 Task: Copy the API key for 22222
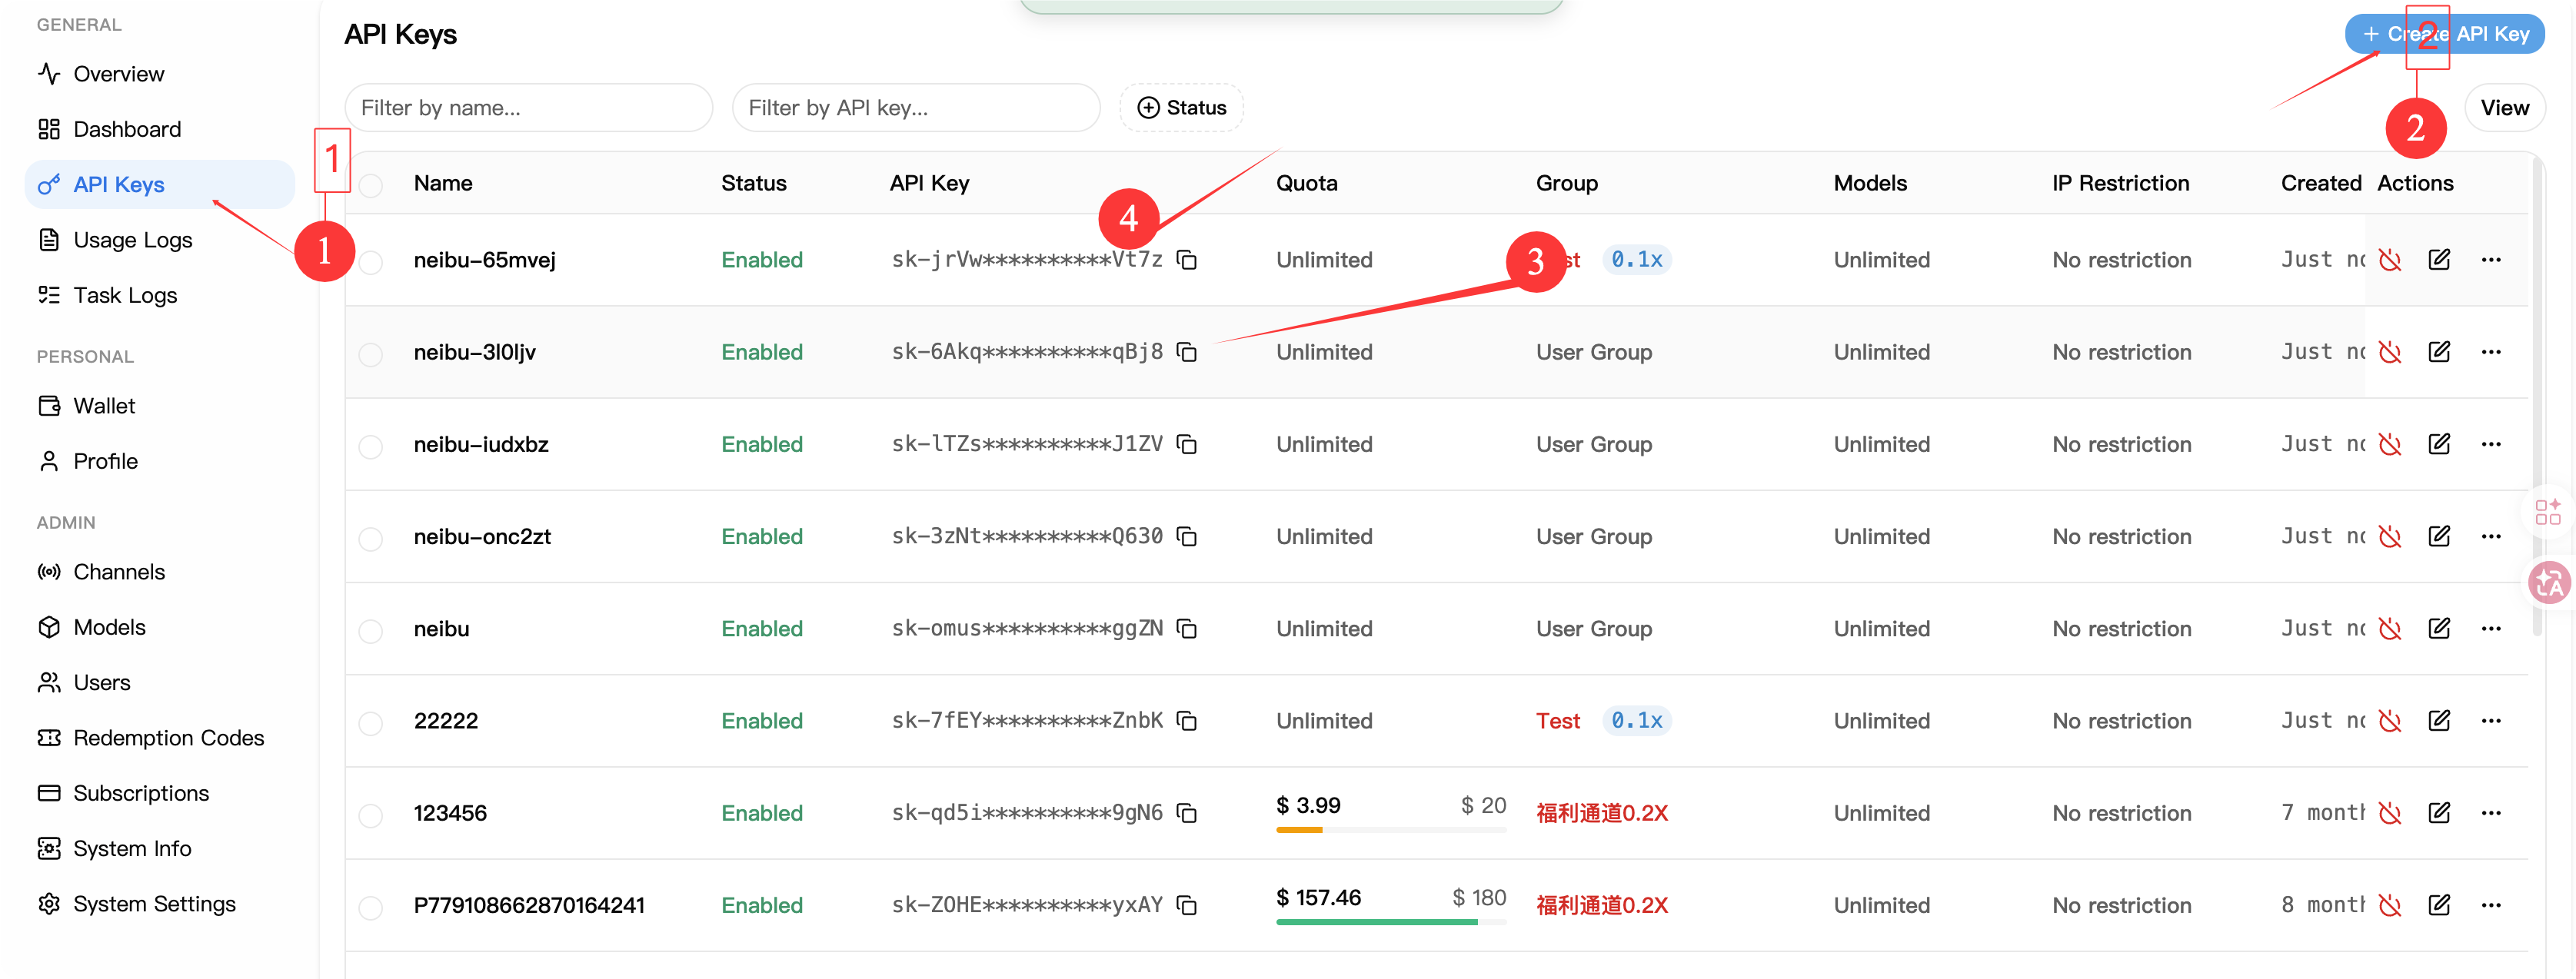tap(1187, 720)
